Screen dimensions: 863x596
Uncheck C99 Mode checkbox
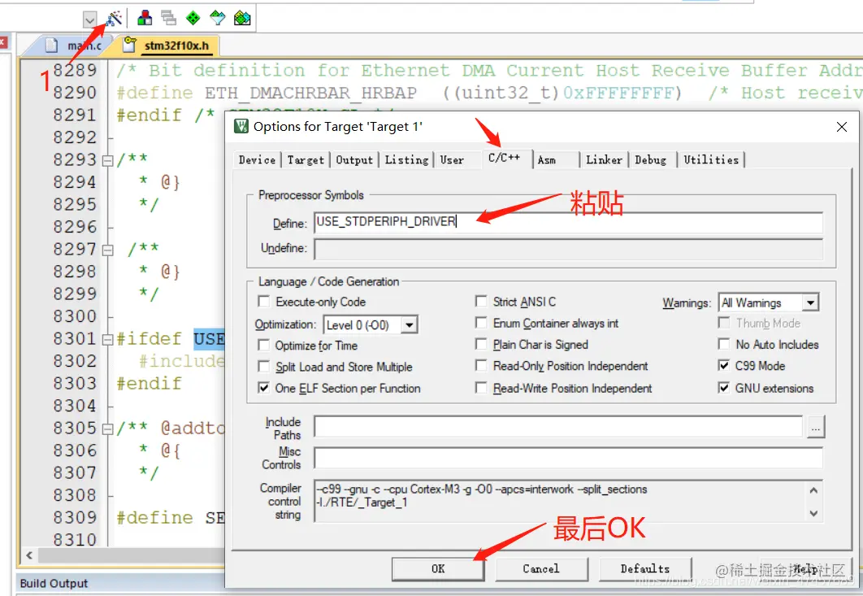pyautogui.click(x=724, y=365)
